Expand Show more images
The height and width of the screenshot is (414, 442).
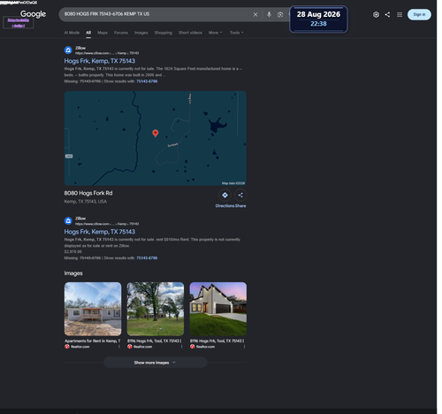156,363
